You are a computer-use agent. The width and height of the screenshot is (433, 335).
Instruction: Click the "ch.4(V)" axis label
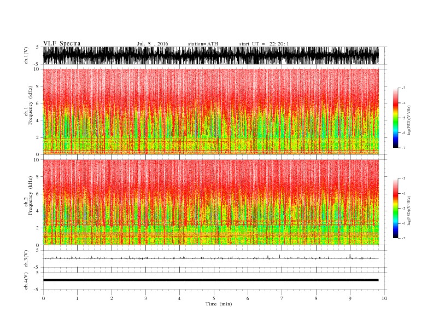[x=26, y=281]
